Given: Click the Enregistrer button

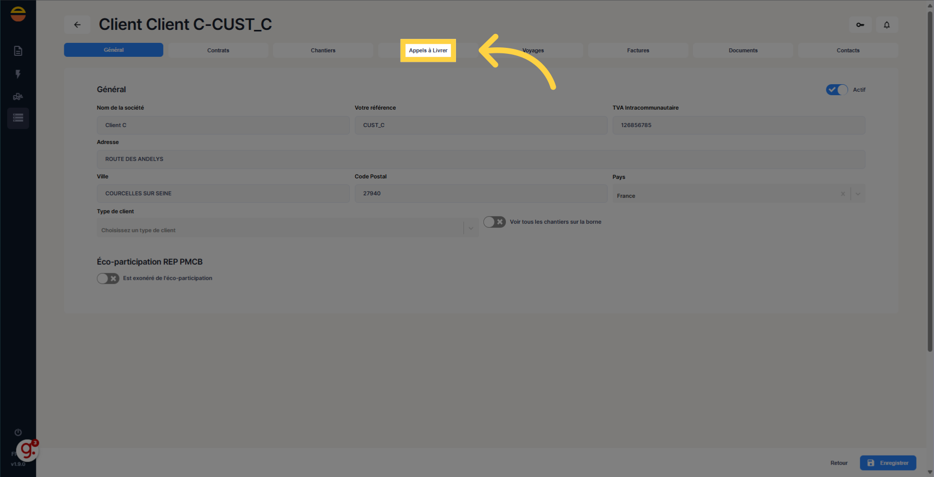Looking at the screenshot, I should 888,463.
